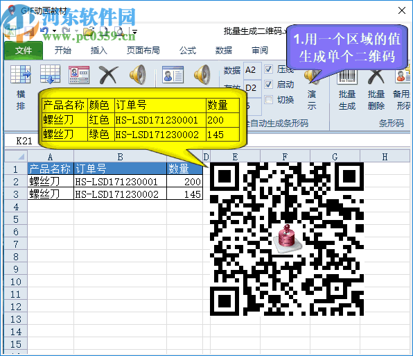Switch to the 审阅 ribbon tab

pyautogui.click(x=260, y=50)
